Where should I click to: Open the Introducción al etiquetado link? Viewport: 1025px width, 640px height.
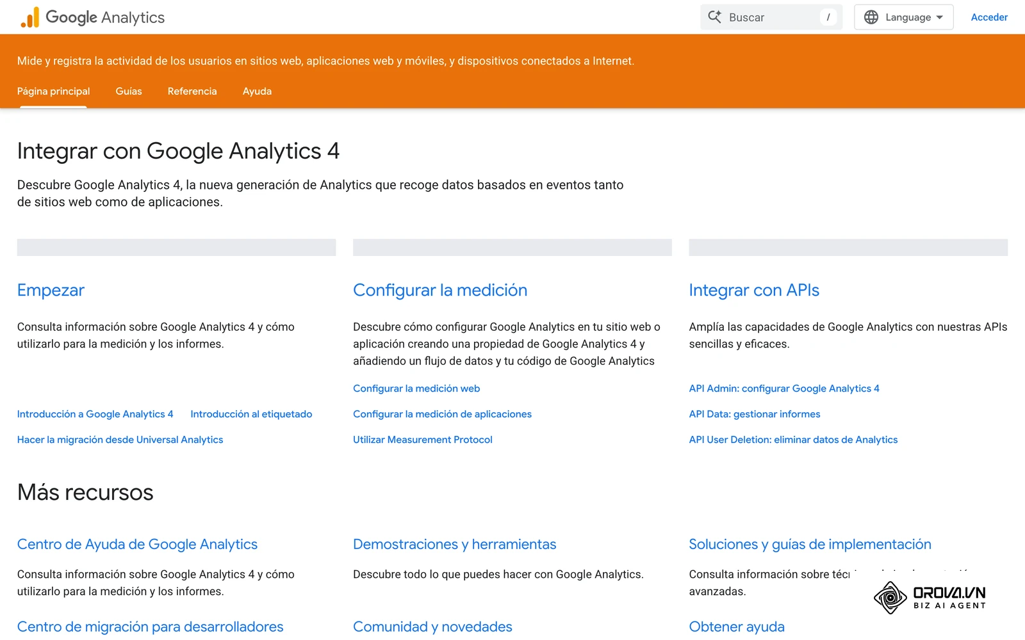251,414
